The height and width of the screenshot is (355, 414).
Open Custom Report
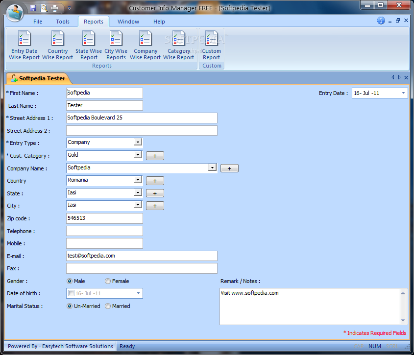point(212,46)
